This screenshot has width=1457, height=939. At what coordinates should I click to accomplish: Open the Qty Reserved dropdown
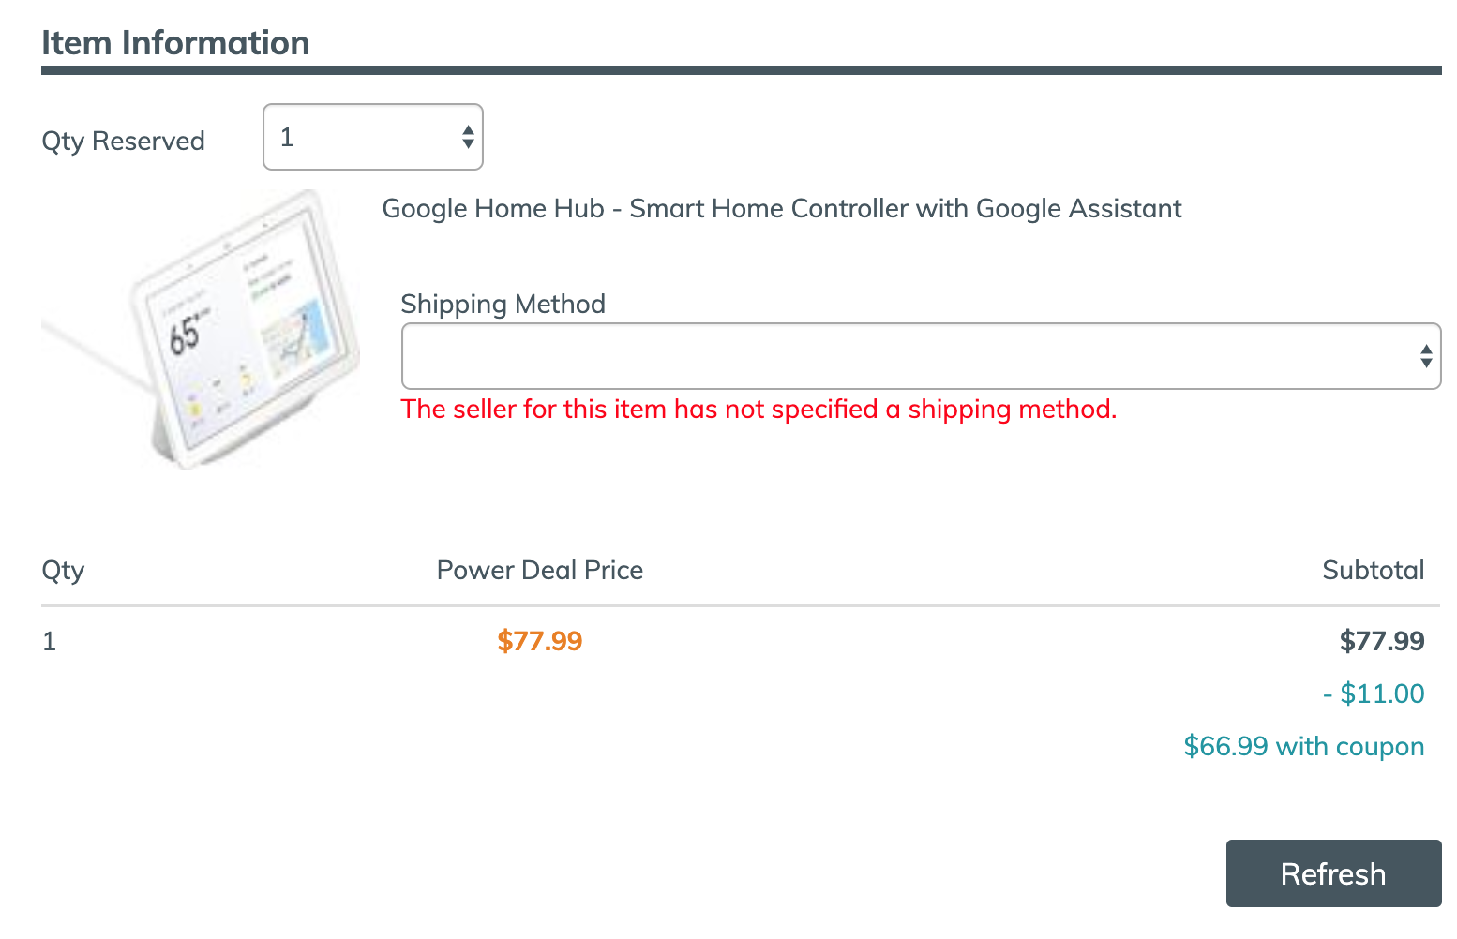[372, 137]
